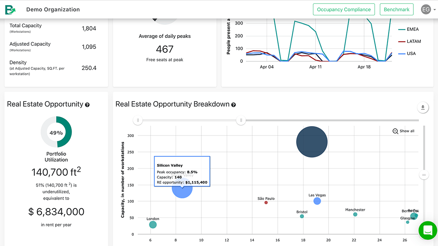Expand the user account dropdown arrow
The width and height of the screenshot is (438, 246).
coord(434,10)
